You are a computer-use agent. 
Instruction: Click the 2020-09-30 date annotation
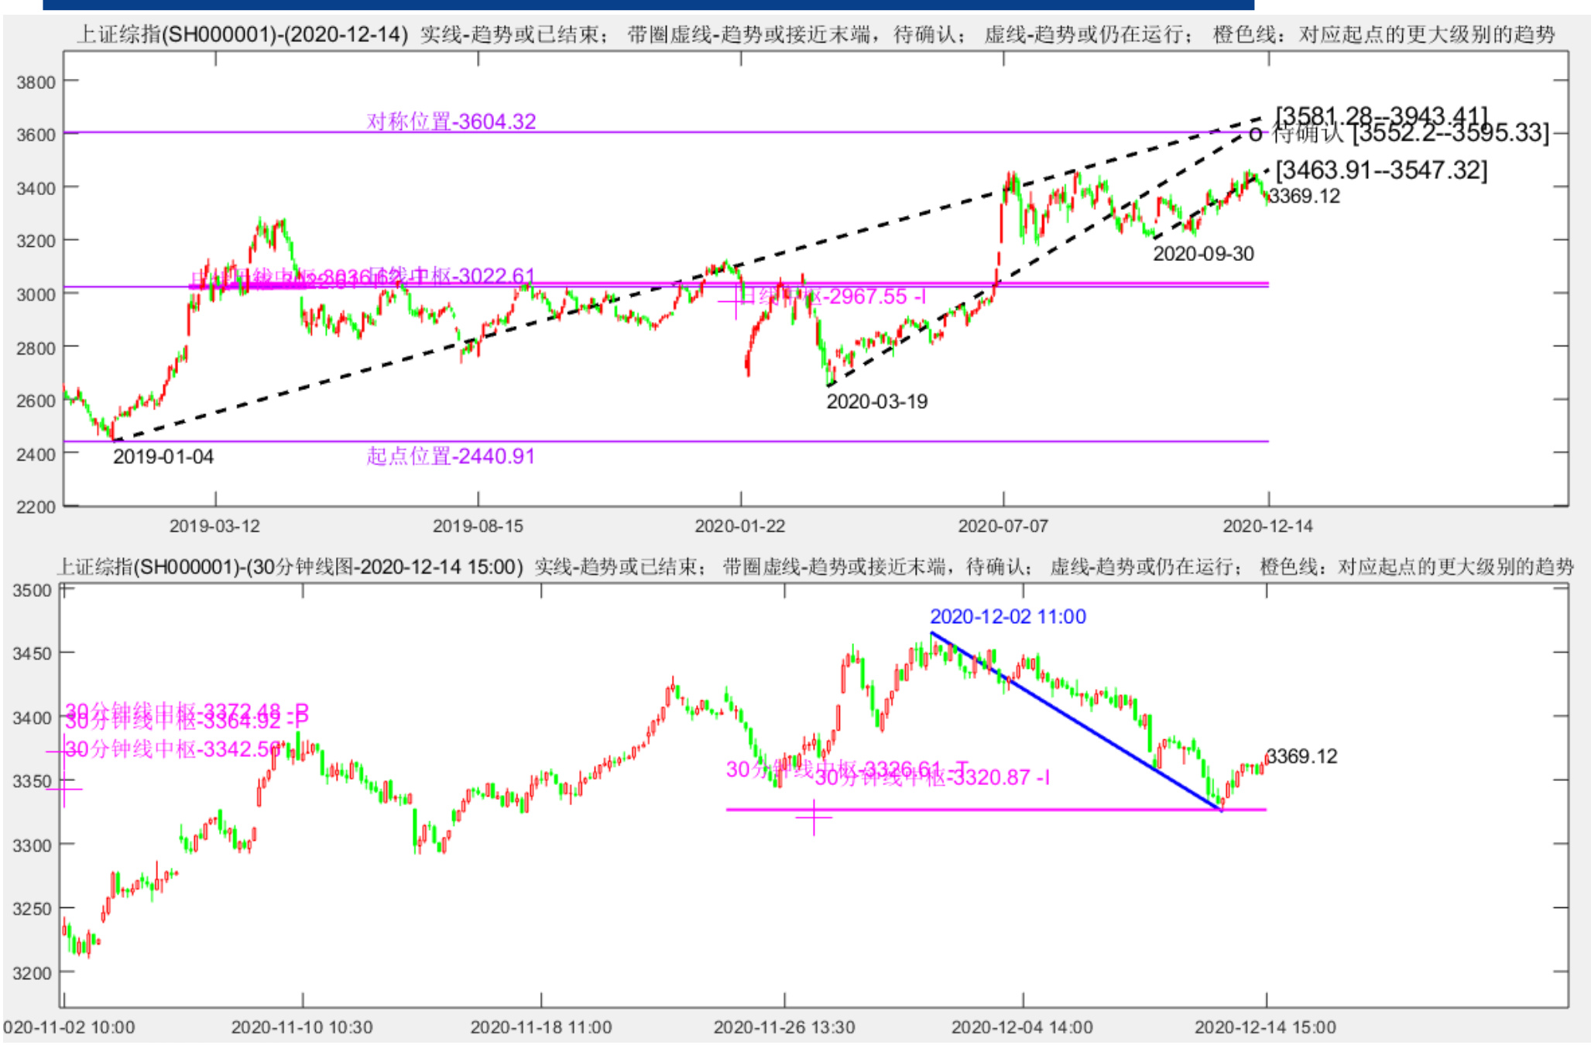pos(1203,254)
